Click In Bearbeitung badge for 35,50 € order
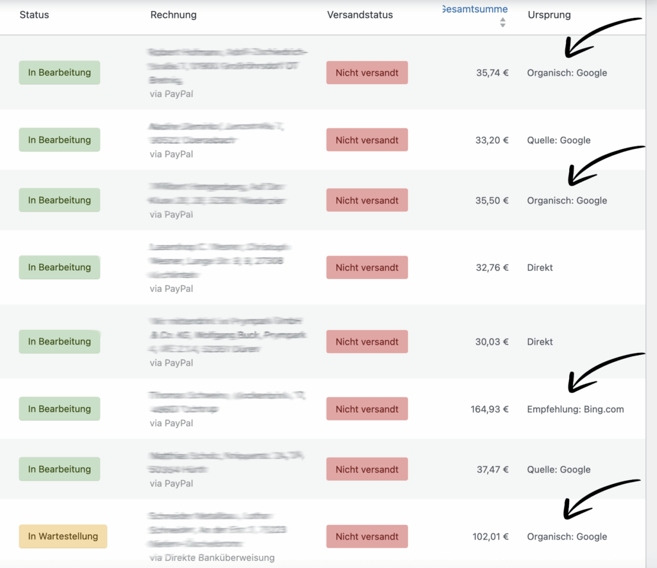Screen dimensions: 657x568 [60, 200]
